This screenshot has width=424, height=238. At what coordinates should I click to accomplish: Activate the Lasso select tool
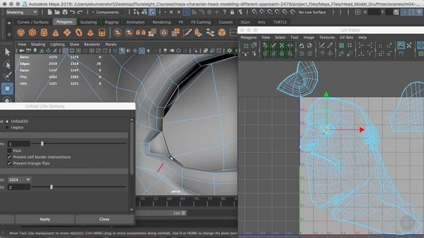click(x=7, y=65)
